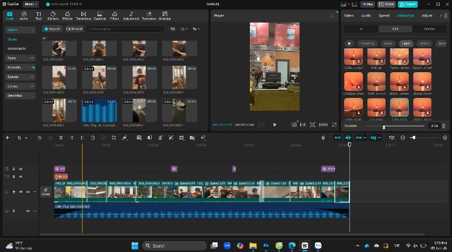Click the zoom-out timeline magnifier icon
The width and height of the screenshot is (452, 252).
tap(403, 138)
